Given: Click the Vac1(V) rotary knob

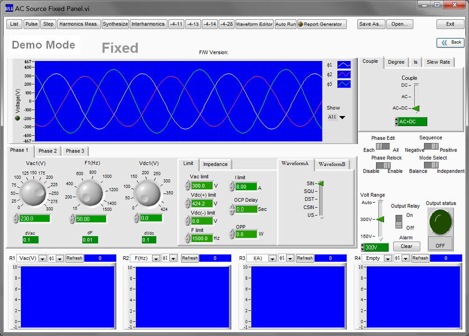Looking at the screenshot, I should pyautogui.click(x=33, y=193).
